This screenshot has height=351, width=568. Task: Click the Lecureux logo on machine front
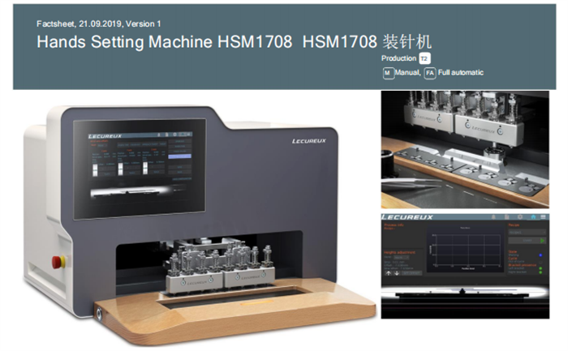tap(309, 141)
